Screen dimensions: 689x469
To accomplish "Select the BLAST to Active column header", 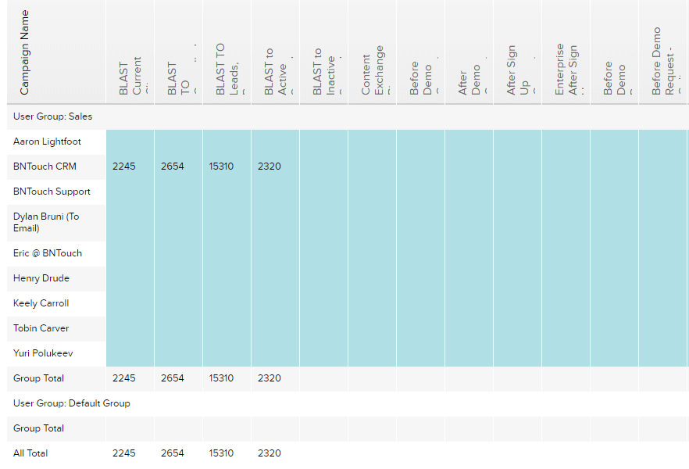I will (x=275, y=52).
